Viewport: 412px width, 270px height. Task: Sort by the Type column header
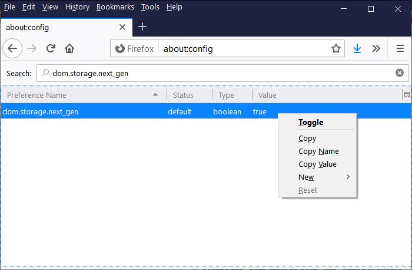232,95
